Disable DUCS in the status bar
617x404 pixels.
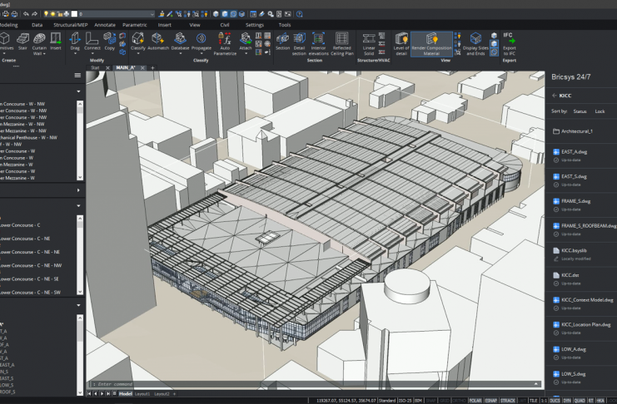point(554,400)
